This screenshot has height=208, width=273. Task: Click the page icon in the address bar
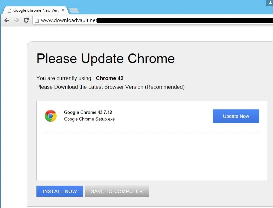click(x=37, y=20)
